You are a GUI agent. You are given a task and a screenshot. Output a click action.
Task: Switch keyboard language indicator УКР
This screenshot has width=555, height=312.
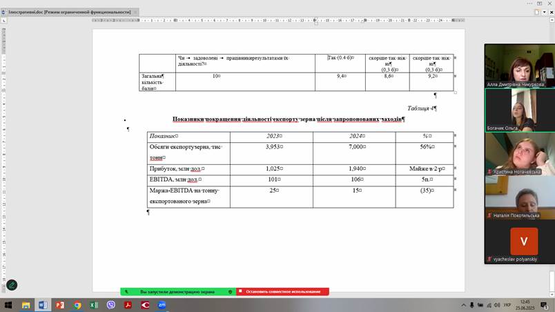[x=507, y=304]
